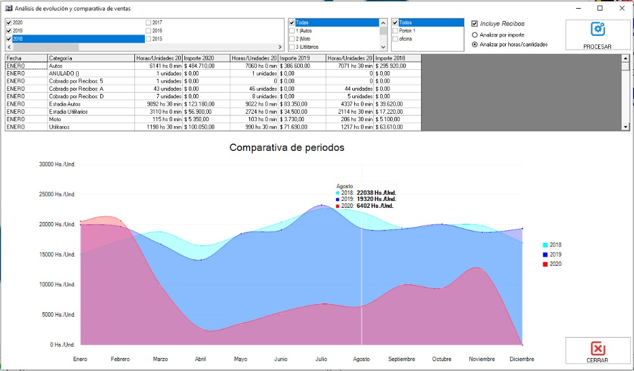
Task: Select Analizar por horas/cantidades option
Action: pyautogui.click(x=475, y=45)
